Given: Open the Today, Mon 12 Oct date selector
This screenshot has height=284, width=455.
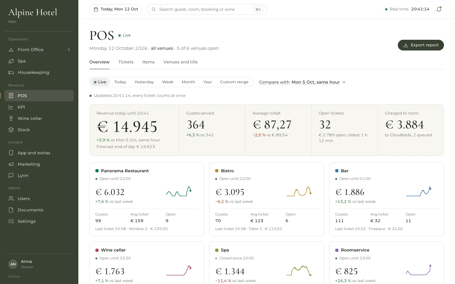Looking at the screenshot, I should 116,9.
